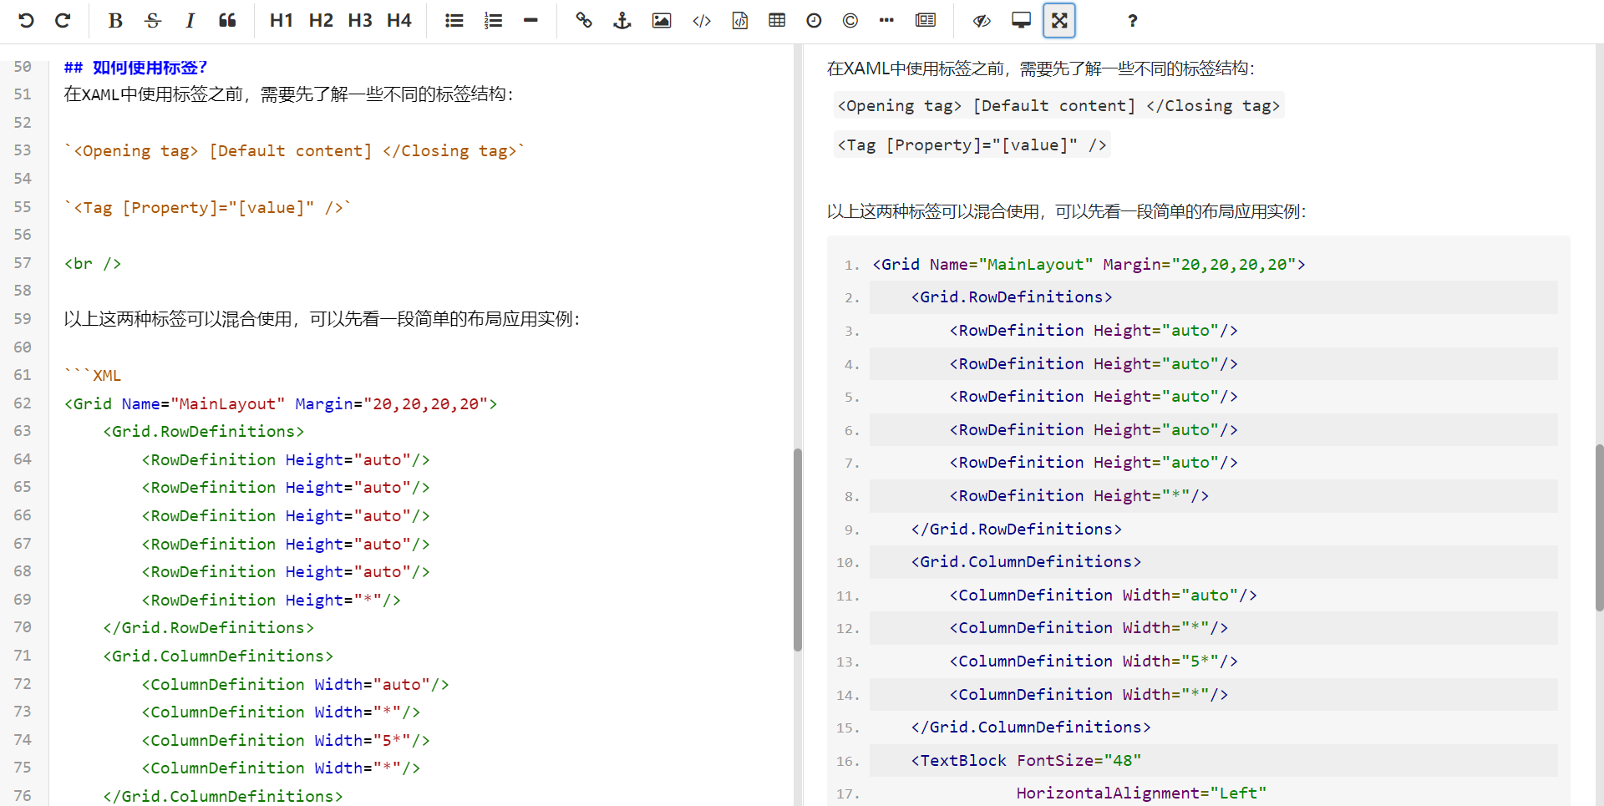The height and width of the screenshot is (806, 1604).
Task: Click preview code line 15 '</Grid.ColumnDefinitions>'
Action: (x=1031, y=727)
